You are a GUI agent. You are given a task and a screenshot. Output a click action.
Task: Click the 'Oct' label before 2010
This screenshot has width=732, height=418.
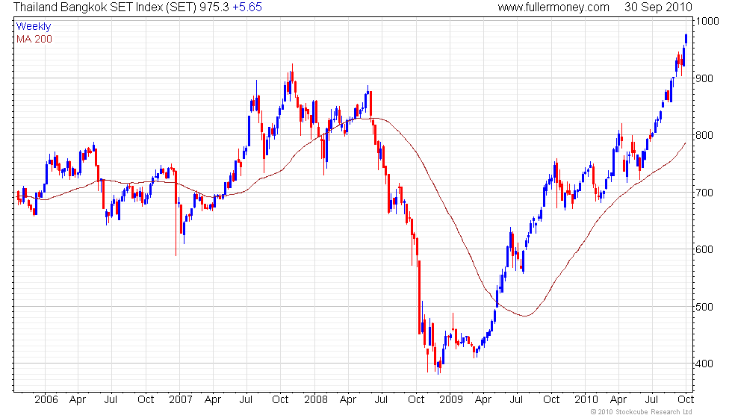(551, 399)
